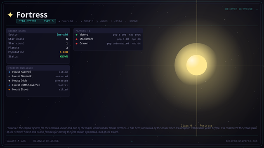Select the STAR SYSTEM · TYPE G badge
264x148 pixels.
pyautogui.click(x=36, y=21)
